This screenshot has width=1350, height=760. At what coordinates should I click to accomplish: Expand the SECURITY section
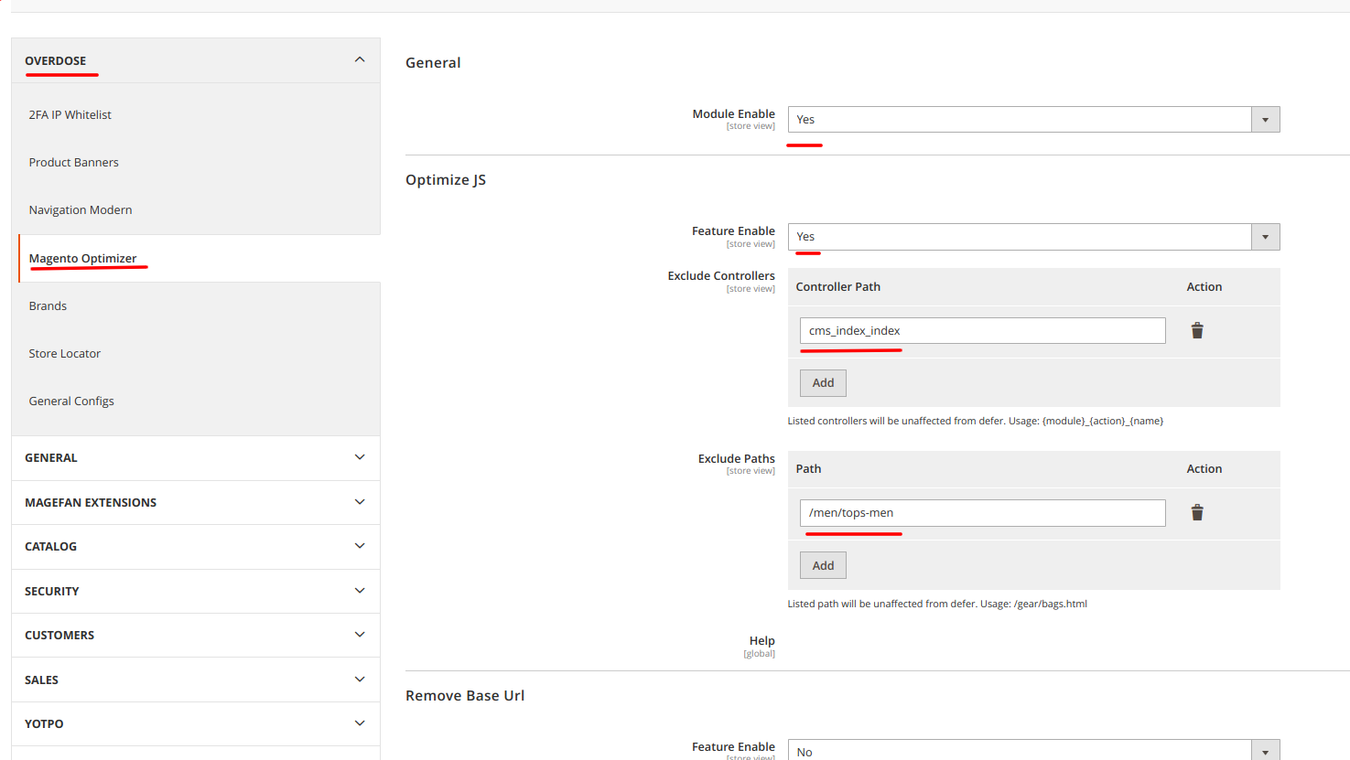point(195,591)
